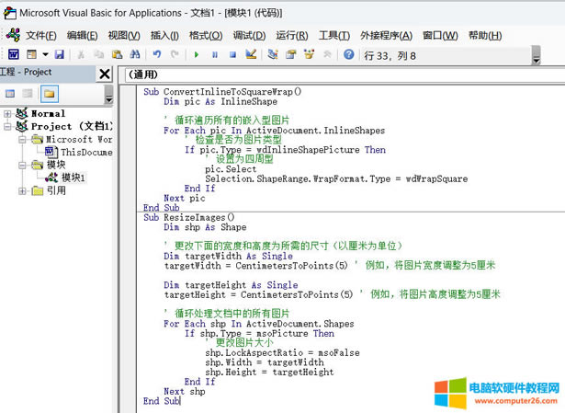Open the Help question mark icon

click(x=348, y=55)
